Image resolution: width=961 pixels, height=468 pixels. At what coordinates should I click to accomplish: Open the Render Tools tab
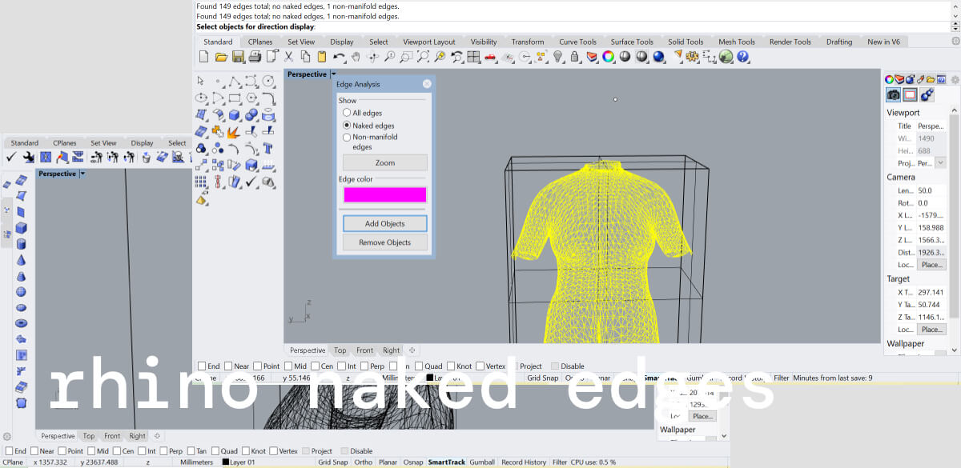point(790,42)
